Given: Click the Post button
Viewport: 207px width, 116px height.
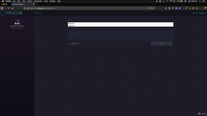Looking at the screenshot, I should (161, 43).
